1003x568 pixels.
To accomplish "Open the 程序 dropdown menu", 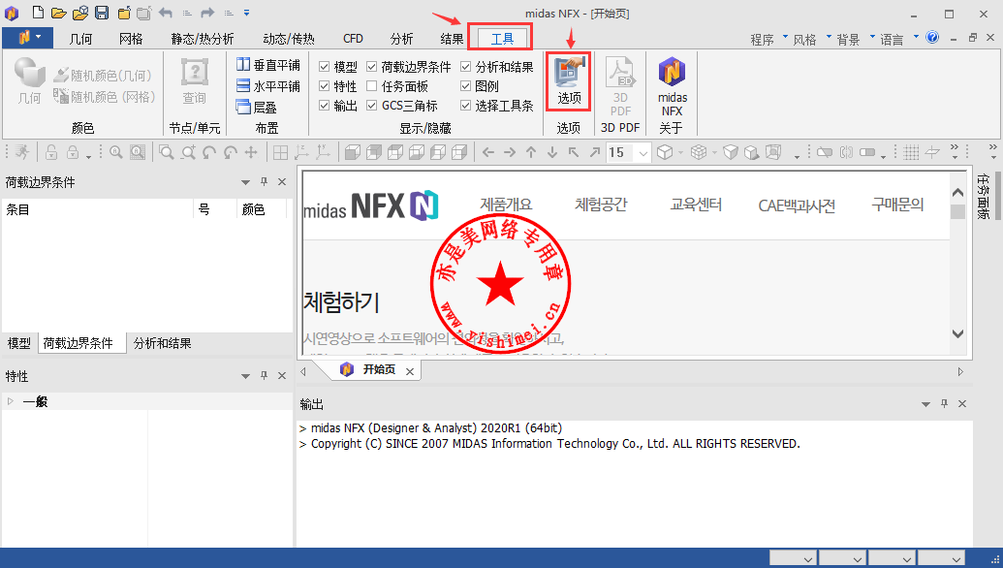I will (768, 39).
